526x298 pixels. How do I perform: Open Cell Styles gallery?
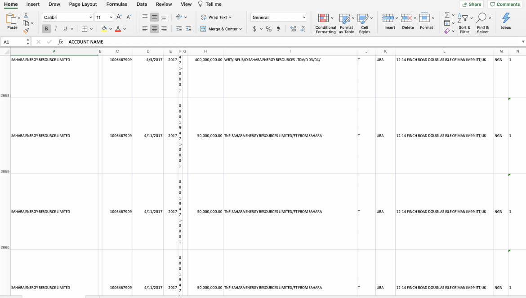click(x=365, y=23)
